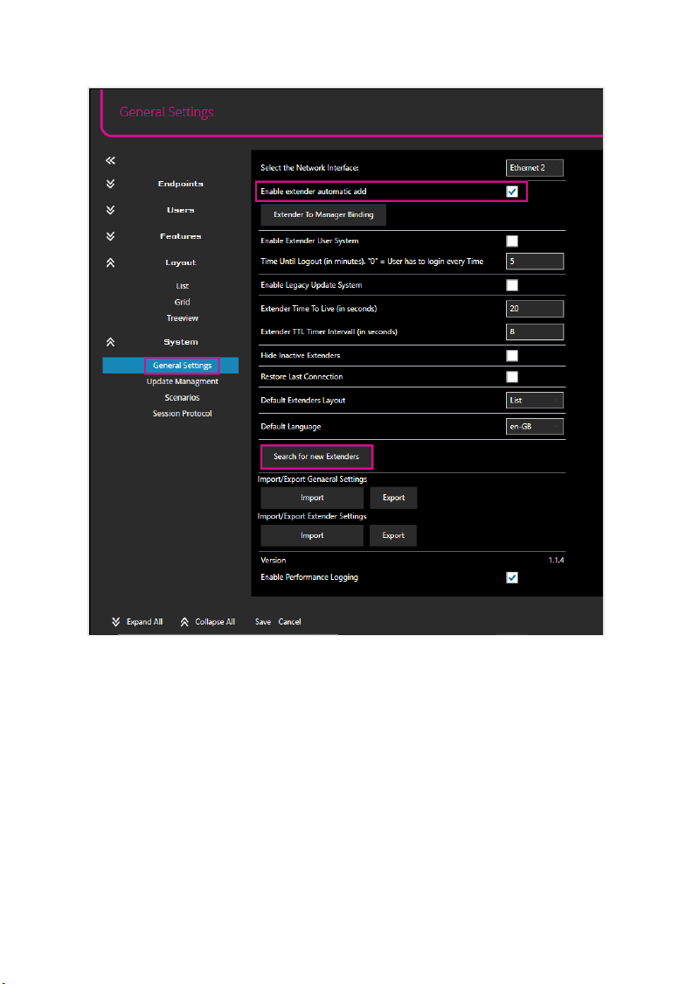
Task: Collapse the sidebar with double left chevron
Action: [110, 161]
